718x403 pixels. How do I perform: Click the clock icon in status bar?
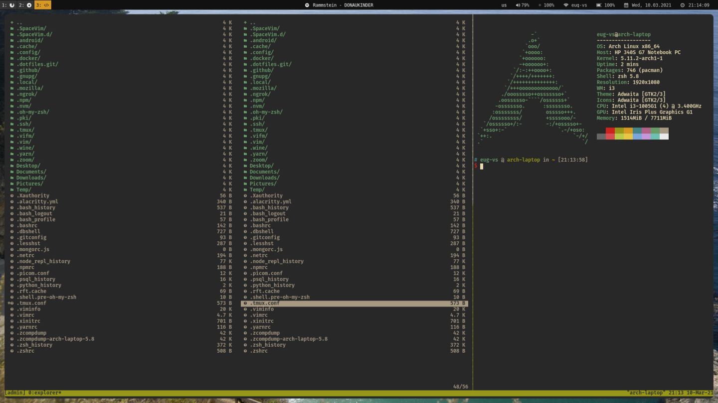[683, 5]
